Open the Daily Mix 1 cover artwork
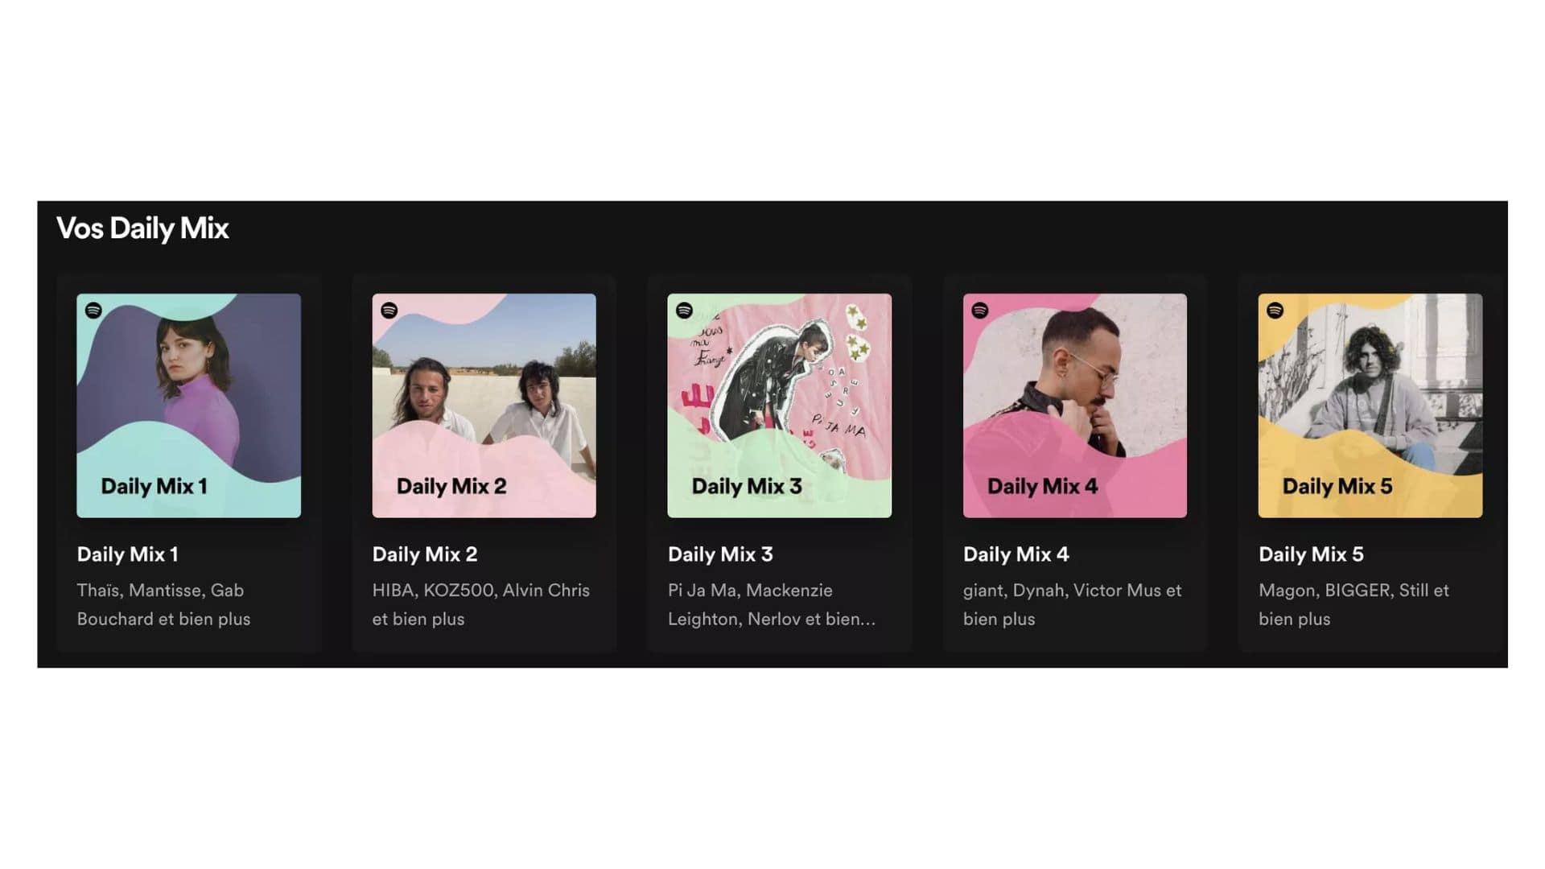Viewport: 1545px width, 869px height. 189,406
